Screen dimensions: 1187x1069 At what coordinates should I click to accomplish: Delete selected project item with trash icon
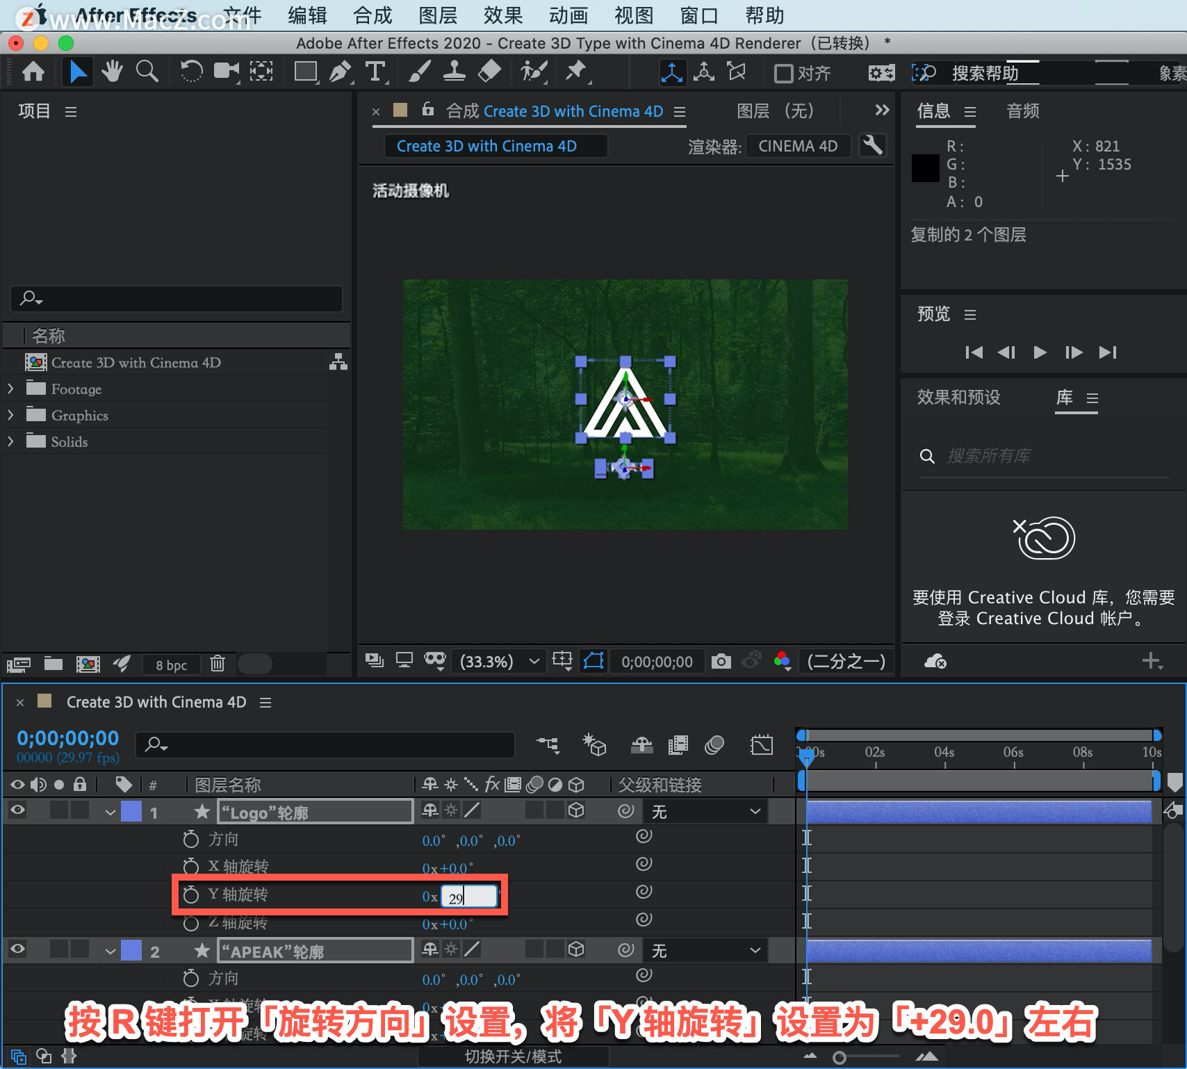(218, 664)
